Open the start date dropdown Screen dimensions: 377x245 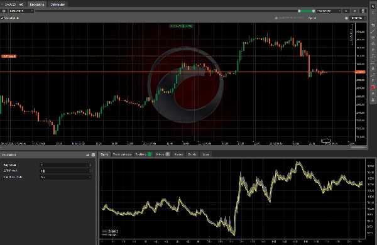coord(21,11)
